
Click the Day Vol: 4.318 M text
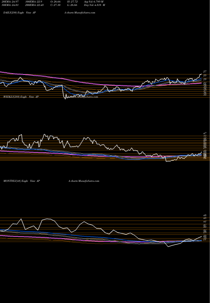click(94, 5)
